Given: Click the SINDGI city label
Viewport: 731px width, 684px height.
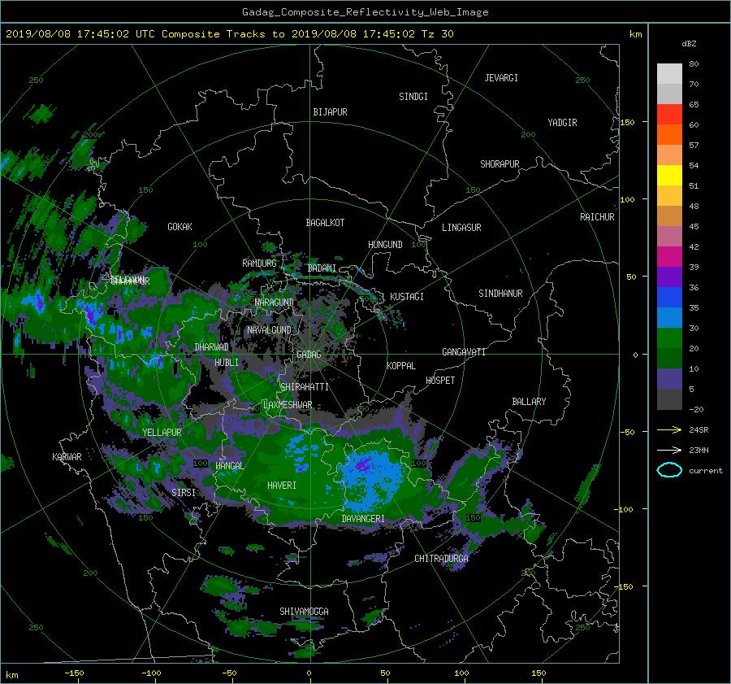Looking at the screenshot, I should (x=413, y=97).
